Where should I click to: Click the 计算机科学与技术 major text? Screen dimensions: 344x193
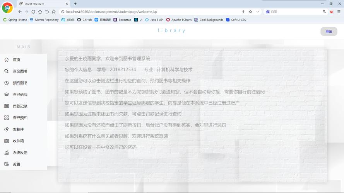[x=175, y=69]
